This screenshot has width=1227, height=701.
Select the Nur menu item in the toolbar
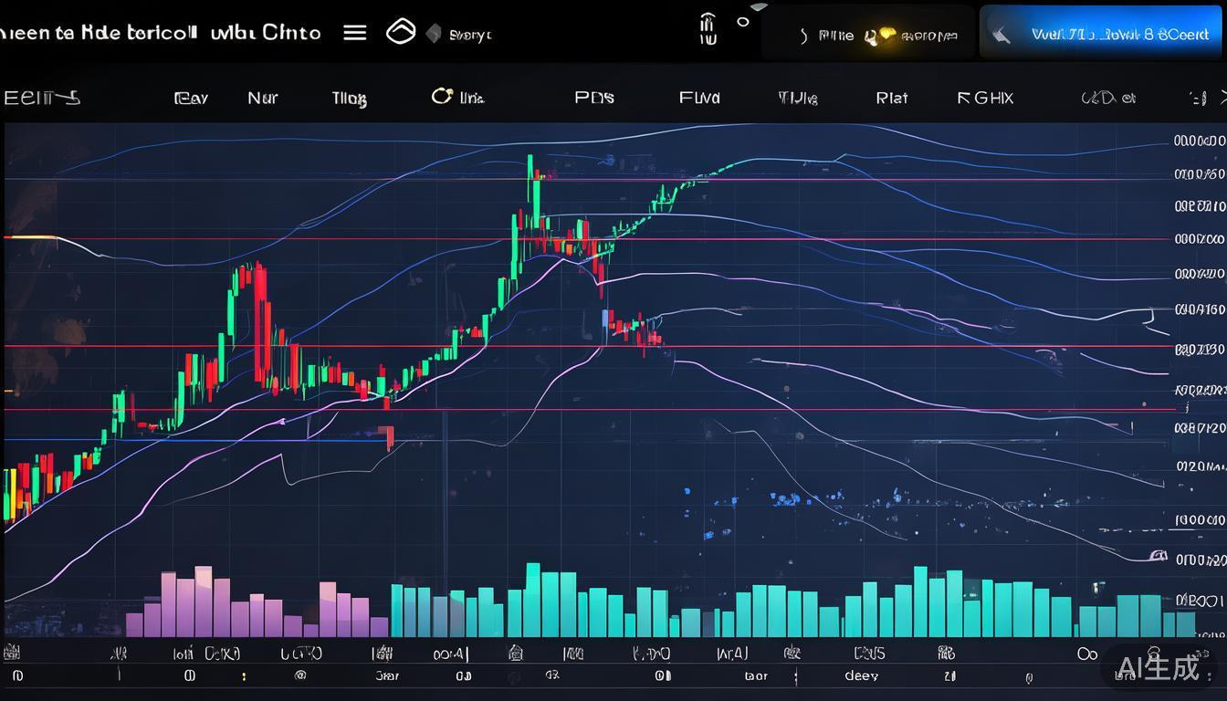pos(262,98)
